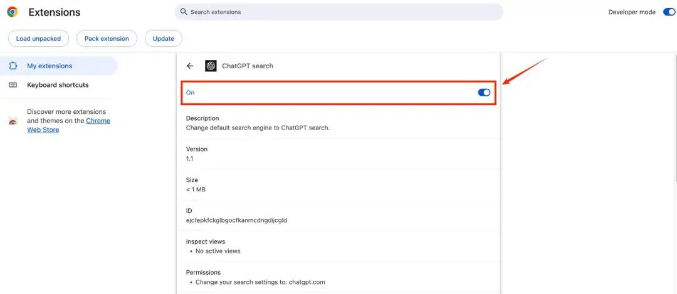Click 'Discover more extensions and themes' text
The height and width of the screenshot is (294, 677).
(66, 116)
